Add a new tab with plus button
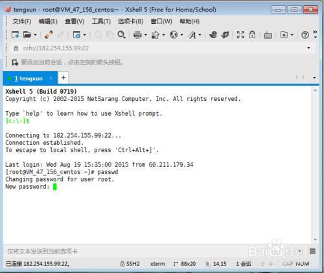This screenshot has width=324, height=273. (x=64, y=78)
